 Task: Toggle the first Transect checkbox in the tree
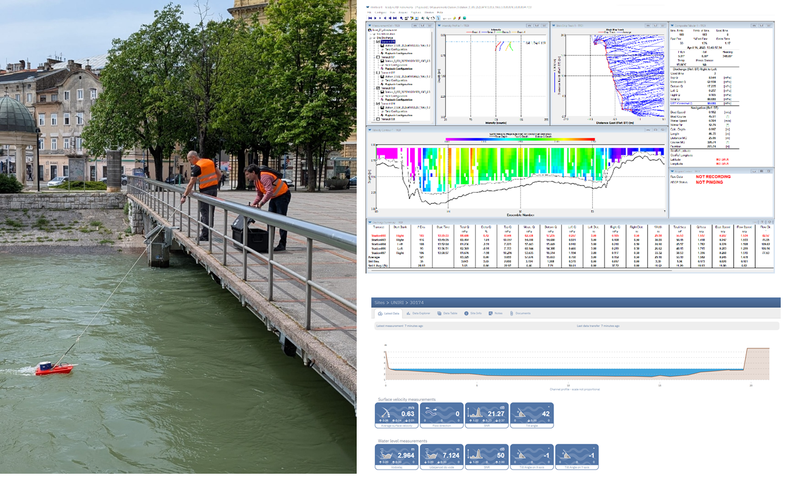[379, 42]
